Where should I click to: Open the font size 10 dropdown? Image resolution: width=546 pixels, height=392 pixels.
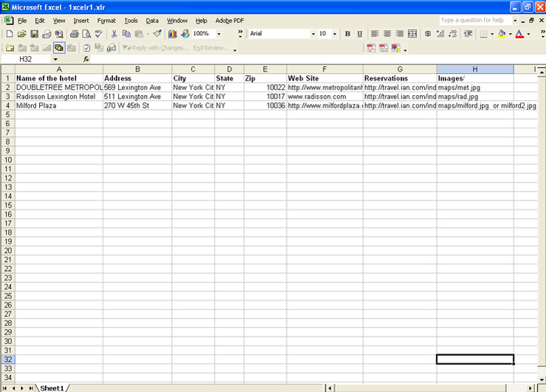[x=335, y=34]
